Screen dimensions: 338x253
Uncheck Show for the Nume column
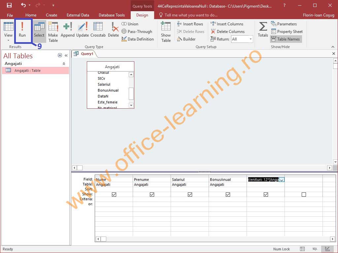(x=114, y=194)
